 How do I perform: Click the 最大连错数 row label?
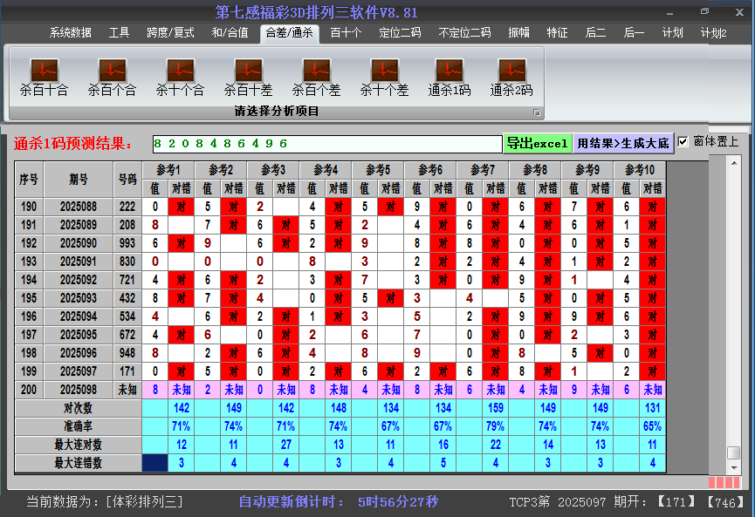[78, 463]
